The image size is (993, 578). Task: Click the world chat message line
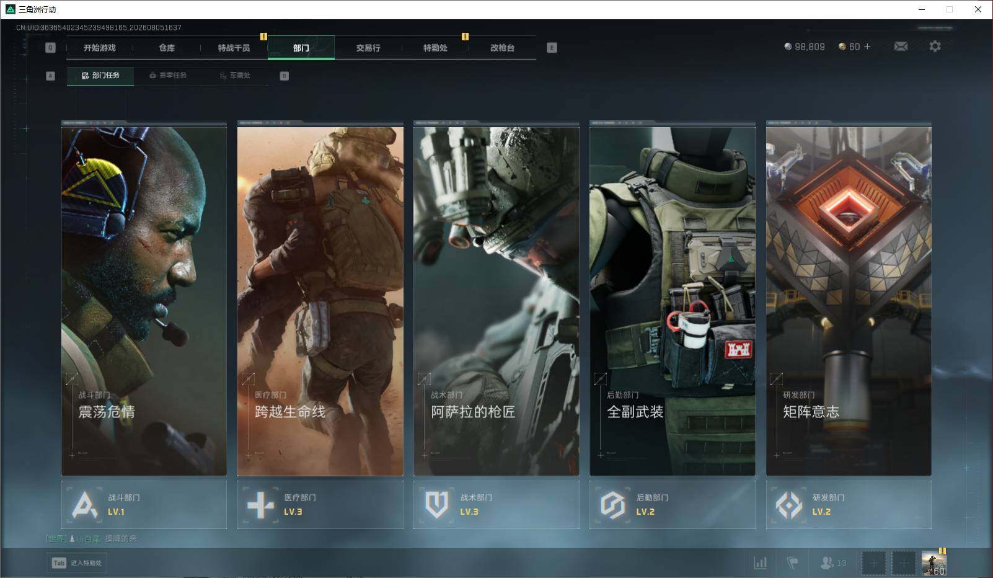click(91, 538)
